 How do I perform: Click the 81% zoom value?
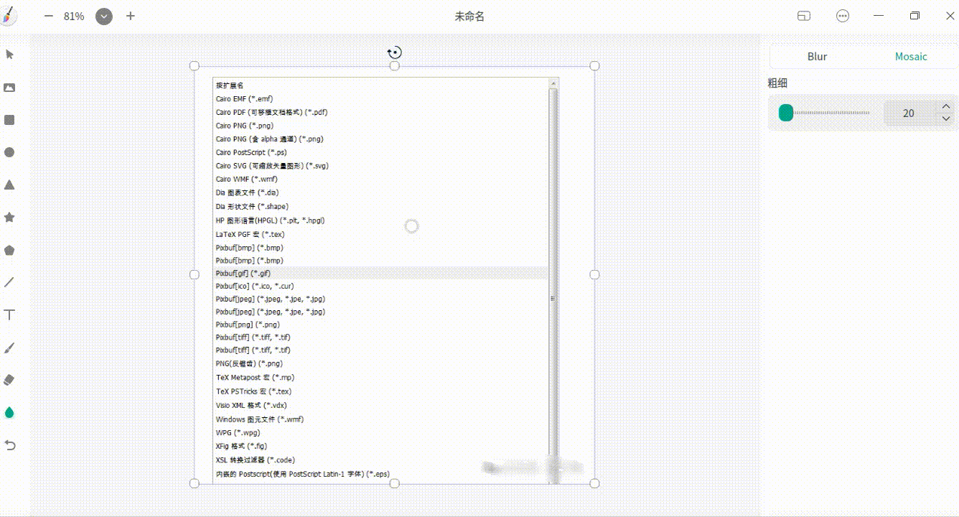tap(74, 16)
